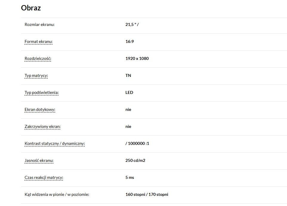
Task: Click the "160 stopni / 170 stopni" value
Action: pos(147,194)
